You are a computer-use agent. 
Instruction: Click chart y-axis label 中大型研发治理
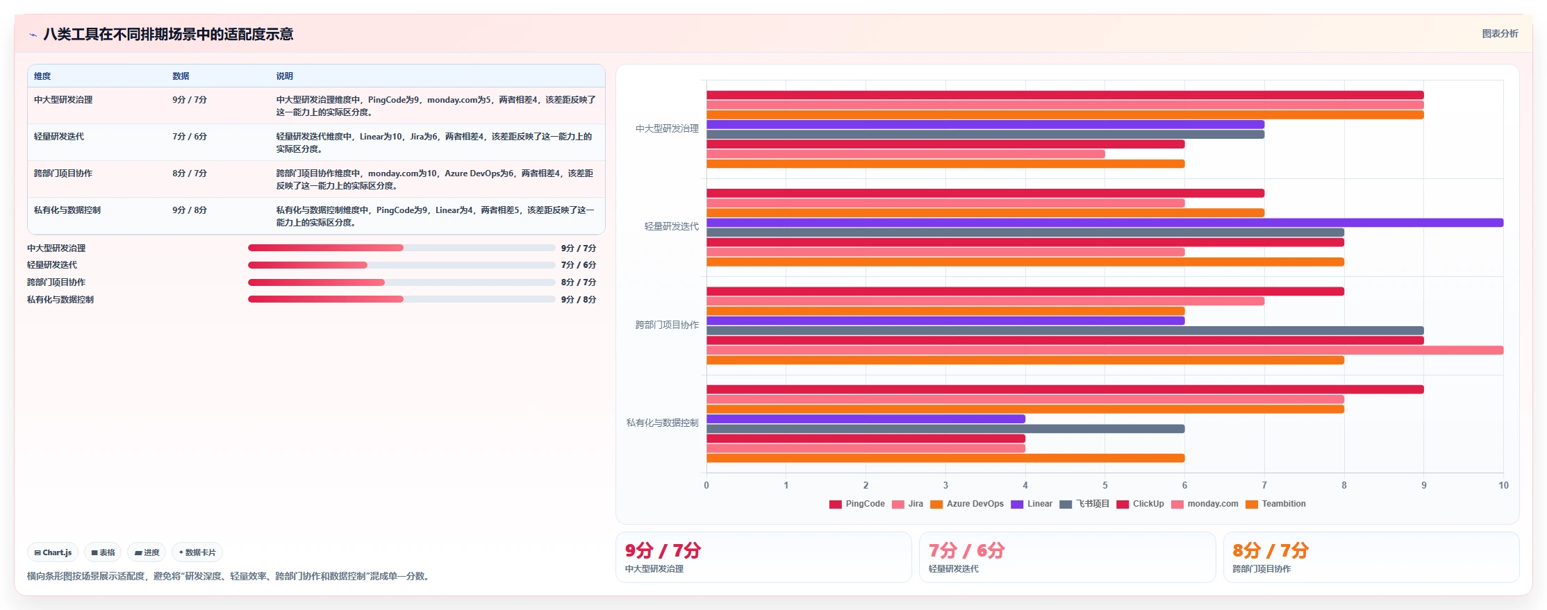coord(667,129)
